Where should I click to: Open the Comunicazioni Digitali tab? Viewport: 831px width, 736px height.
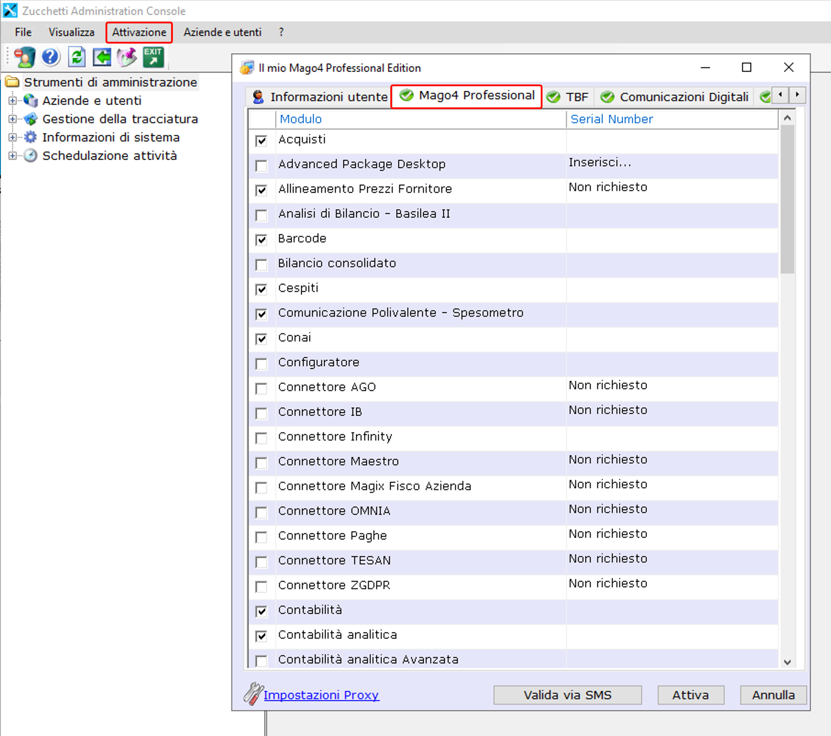coord(675,96)
